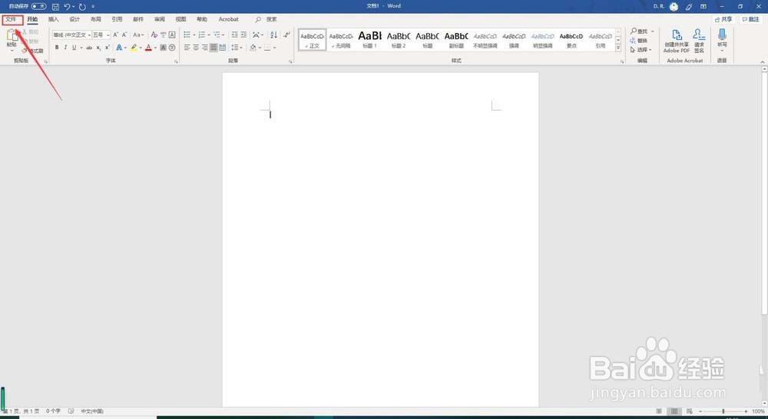This screenshot has width=768, height=419.
Task: Click the 替换 (Replace) button
Action: [x=640, y=41]
